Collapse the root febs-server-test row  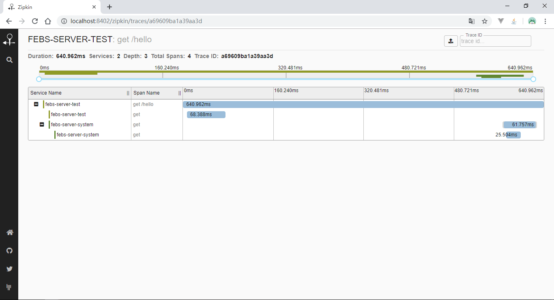pos(36,104)
